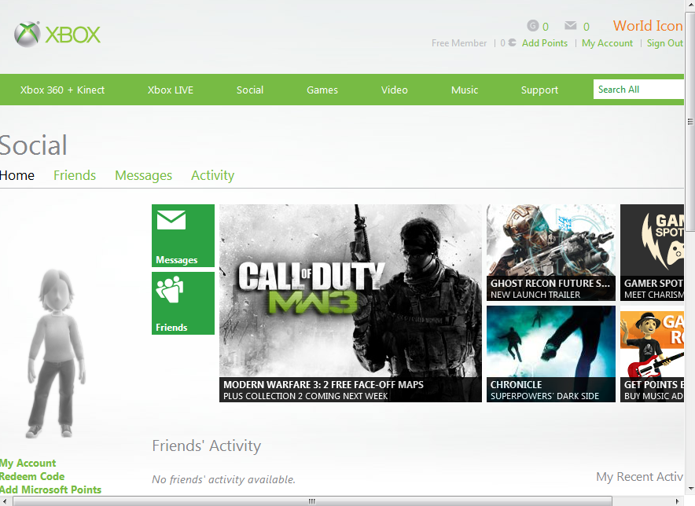
Task: Click the Friends' Activity heading
Action: click(x=207, y=445)
